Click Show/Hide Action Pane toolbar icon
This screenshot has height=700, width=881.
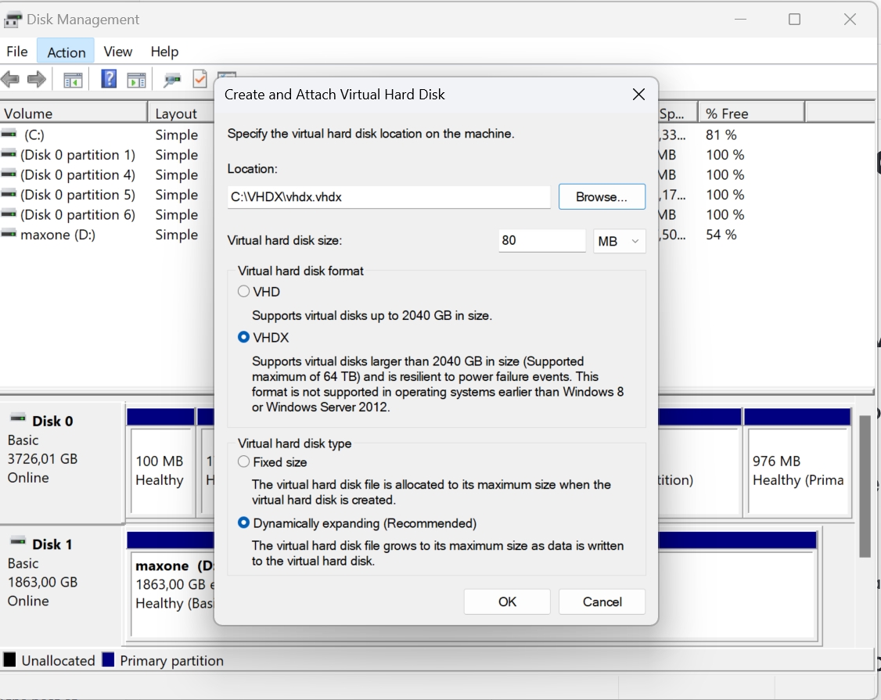click(137, 80)
